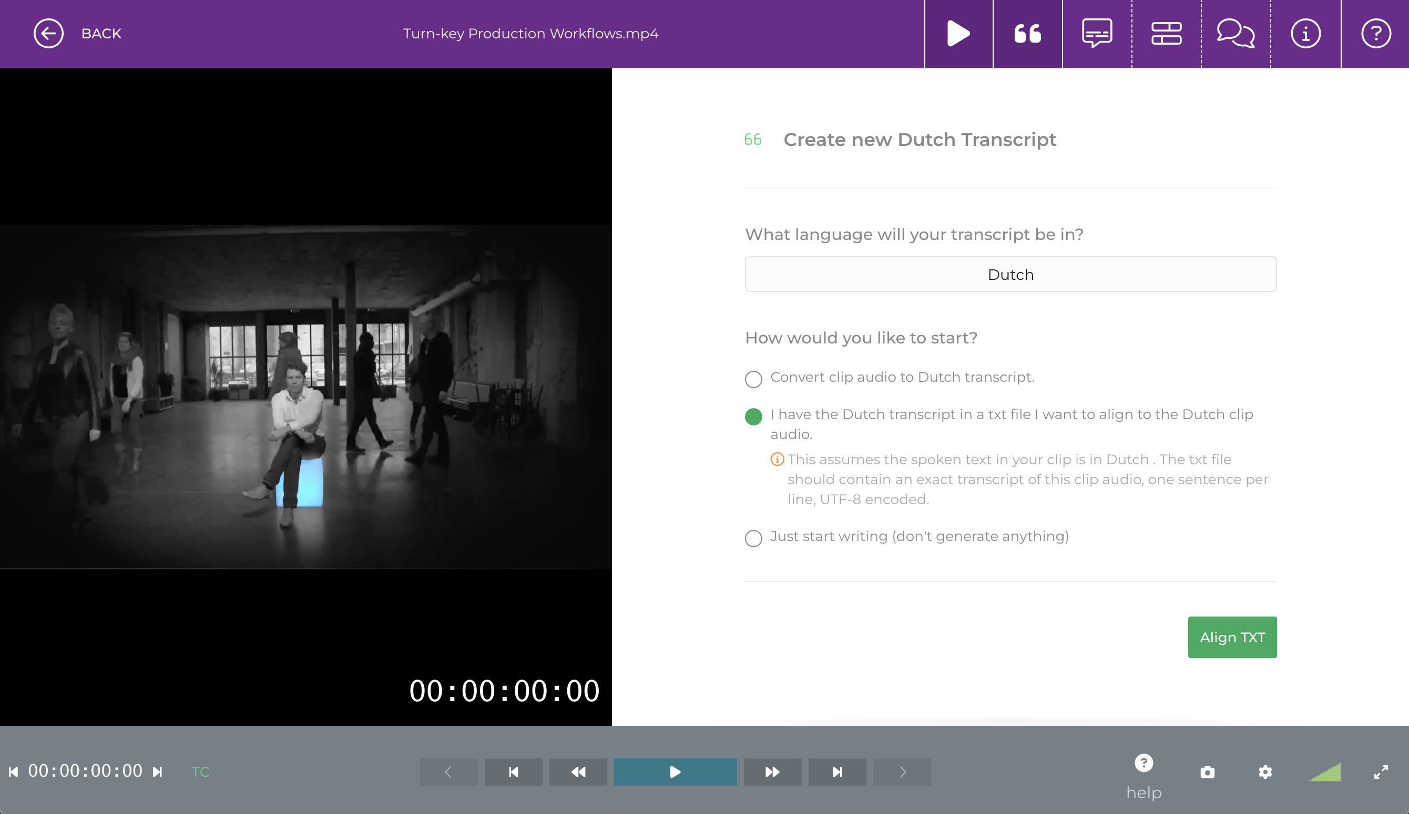The width and height of the screenshot is (1409, 814).
Task: Toggle the TC timecode label
Action: tap(200, 772)
